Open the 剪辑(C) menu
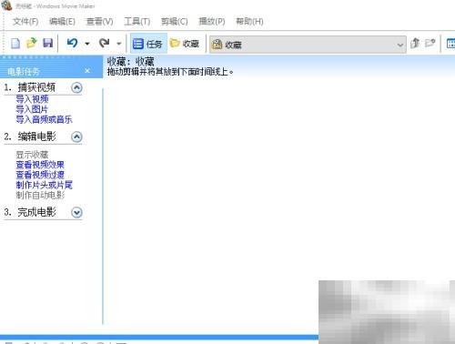The width and height of the screenshot is (455, 344). (175, 22)
